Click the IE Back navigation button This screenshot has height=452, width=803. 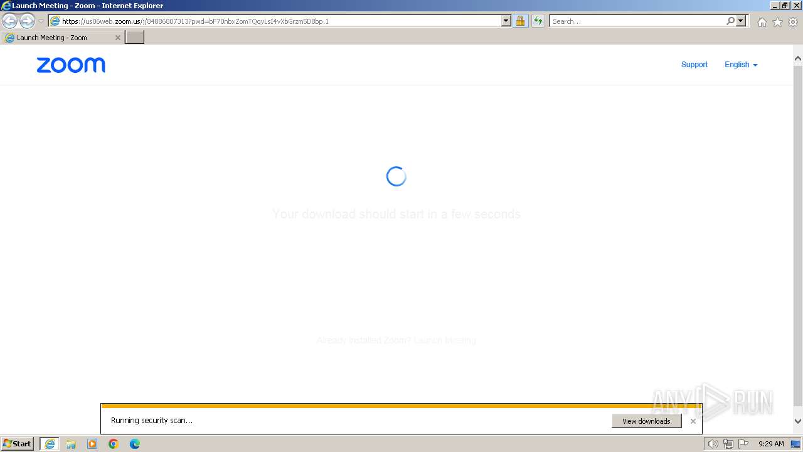[9, 21]
